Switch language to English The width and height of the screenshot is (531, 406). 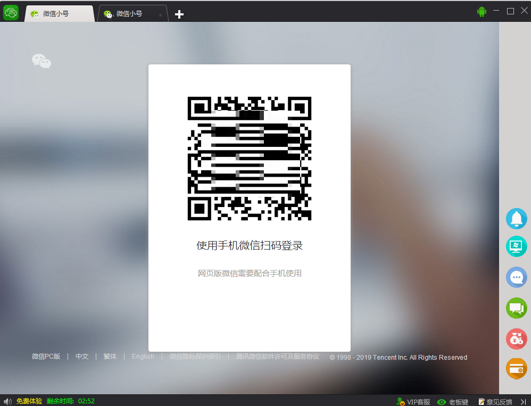click(x=143, y=356)
